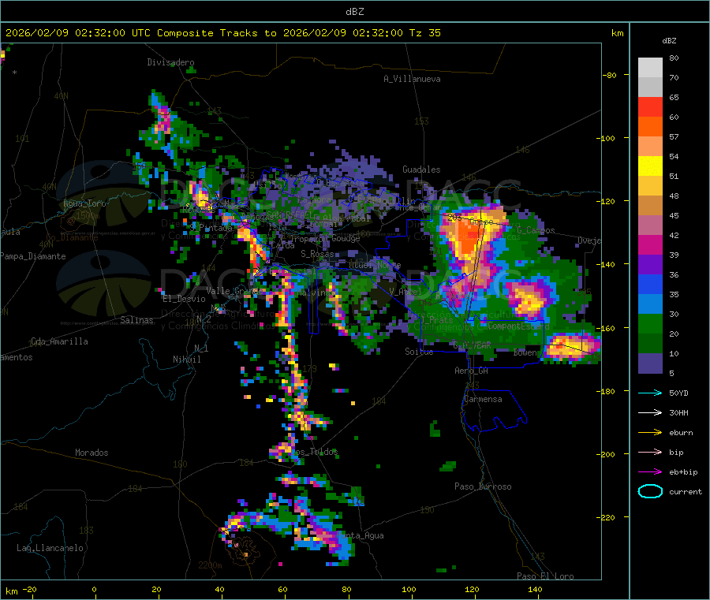Click the eburn yellow arrow legend icon

650,432
